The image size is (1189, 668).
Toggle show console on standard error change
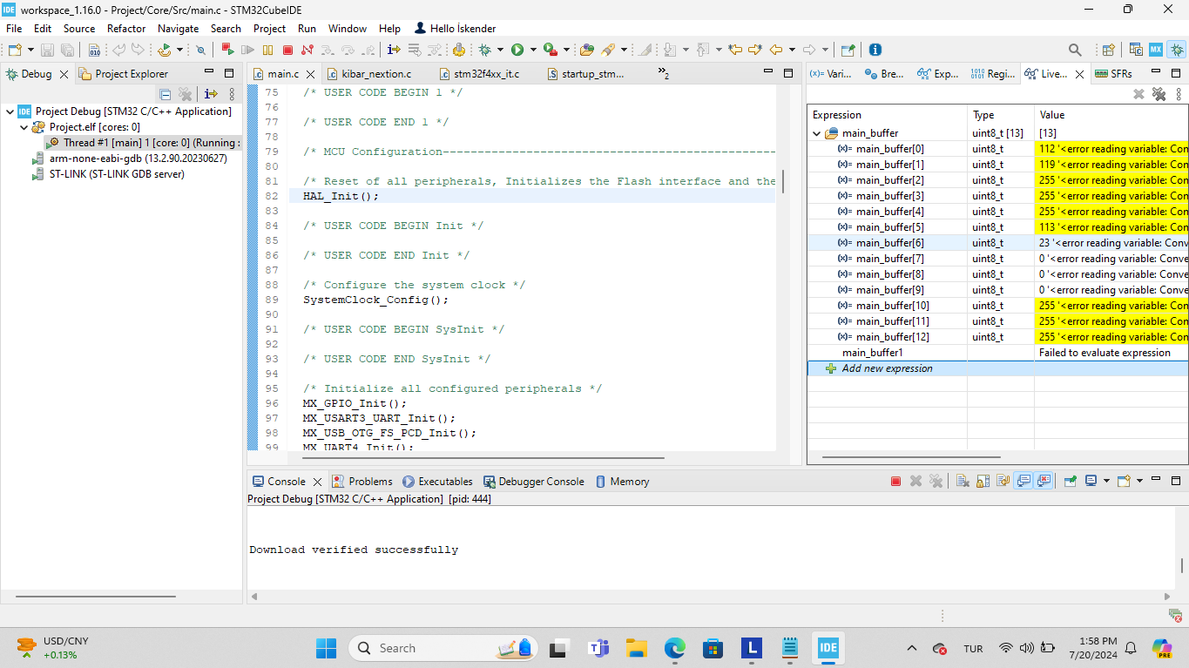pyautogui.click(x=1044, y=481)
